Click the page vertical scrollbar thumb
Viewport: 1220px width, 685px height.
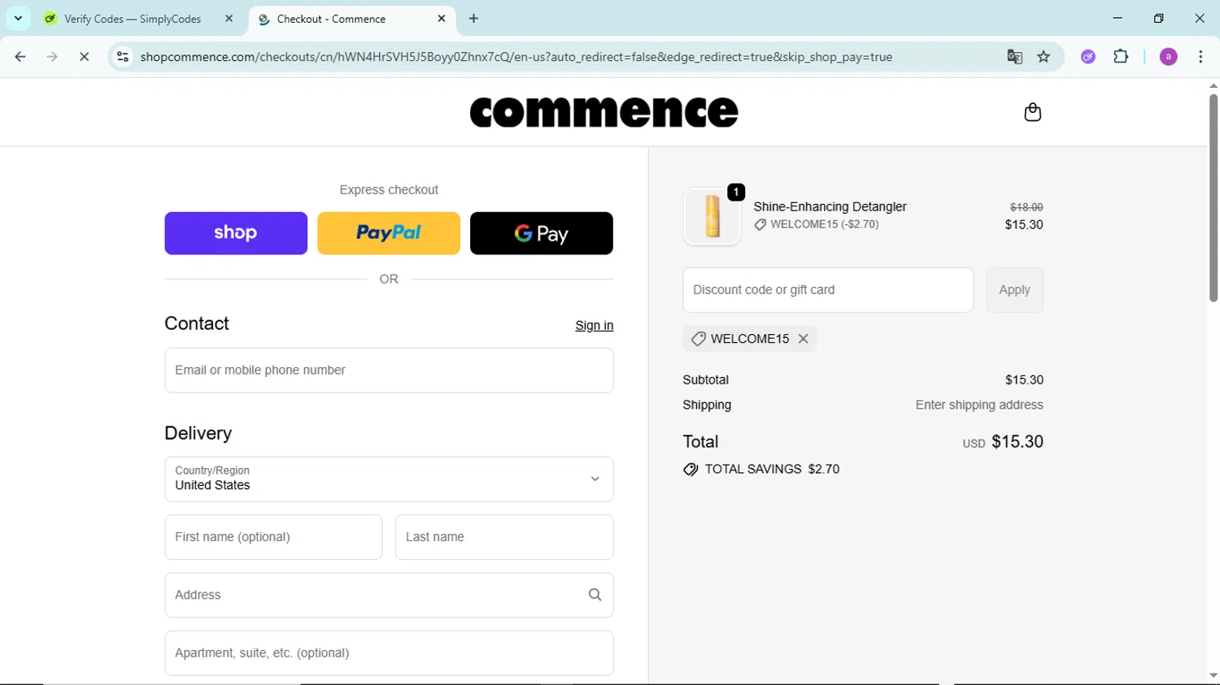click(x=1213, y=197)
